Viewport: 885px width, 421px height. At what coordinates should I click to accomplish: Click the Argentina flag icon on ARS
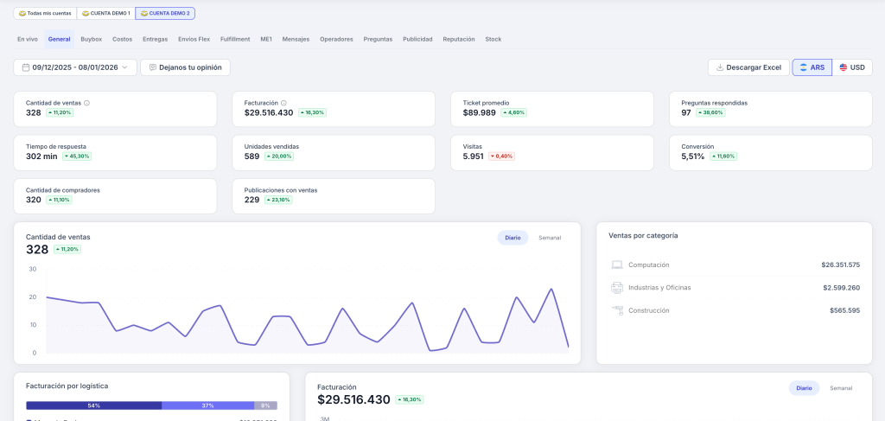[x=803, y=67]
